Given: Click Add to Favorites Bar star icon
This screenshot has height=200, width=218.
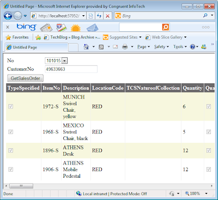Looking at the screenshot, I should click(x=38, y=38).
